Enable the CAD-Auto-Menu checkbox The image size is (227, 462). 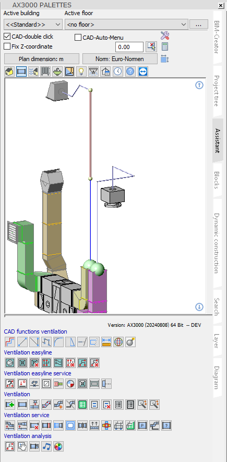[78, 38]
